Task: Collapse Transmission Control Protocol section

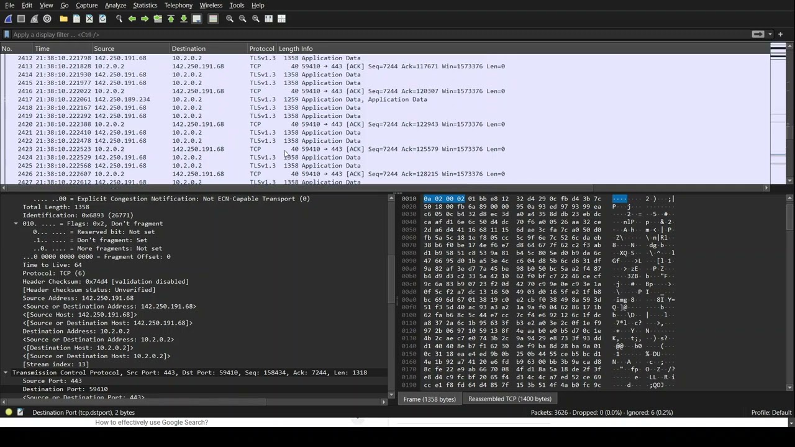Action: point(6,372)
